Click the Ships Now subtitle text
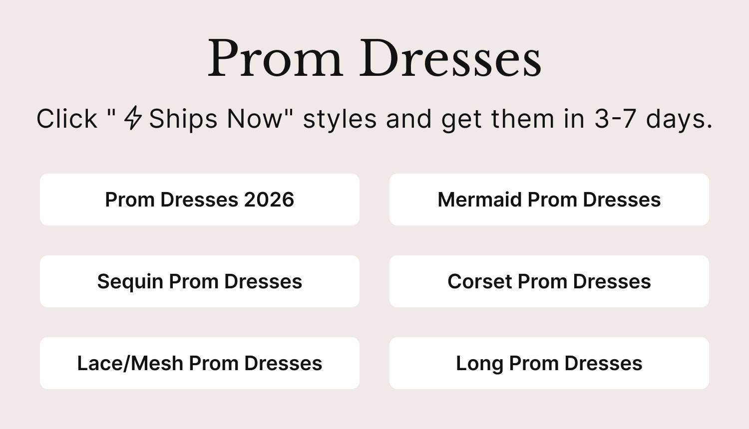Viewport: 749px width, 429px height. click(215, 119)
